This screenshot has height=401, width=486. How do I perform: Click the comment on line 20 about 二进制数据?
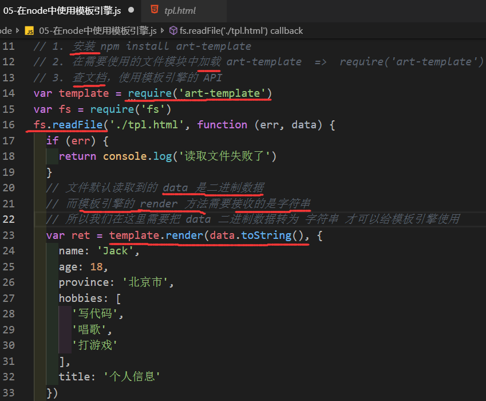pos(155,188)
